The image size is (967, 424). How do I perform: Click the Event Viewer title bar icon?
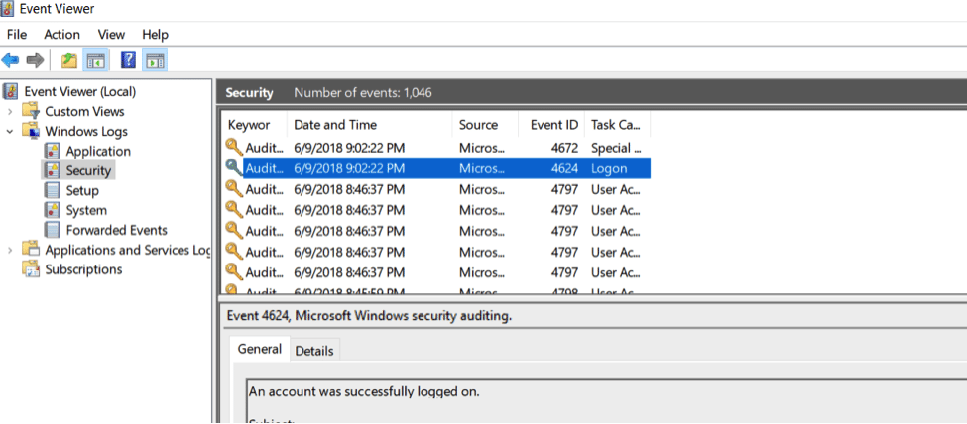click(x=9, y=9)
